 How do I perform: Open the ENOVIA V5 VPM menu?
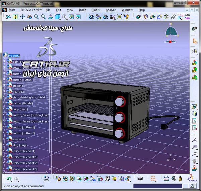(31, 10)
